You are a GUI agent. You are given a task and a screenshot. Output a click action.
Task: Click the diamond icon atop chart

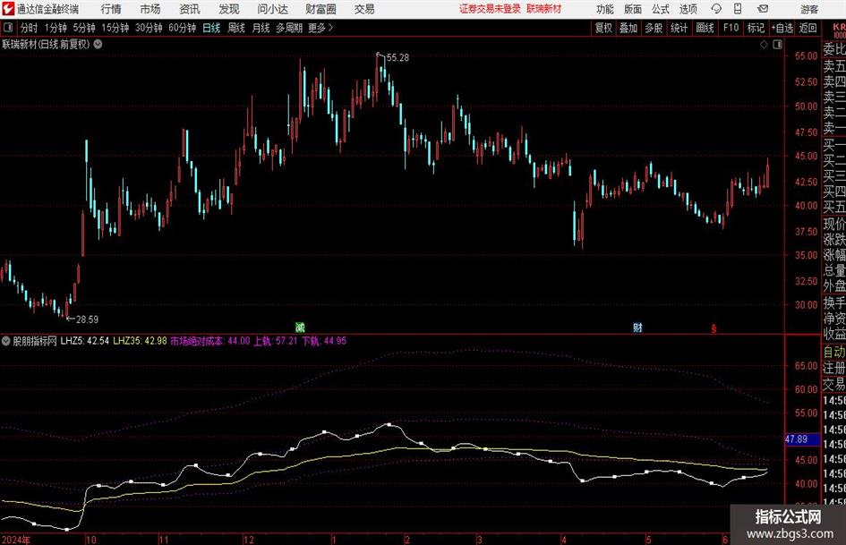764,45
